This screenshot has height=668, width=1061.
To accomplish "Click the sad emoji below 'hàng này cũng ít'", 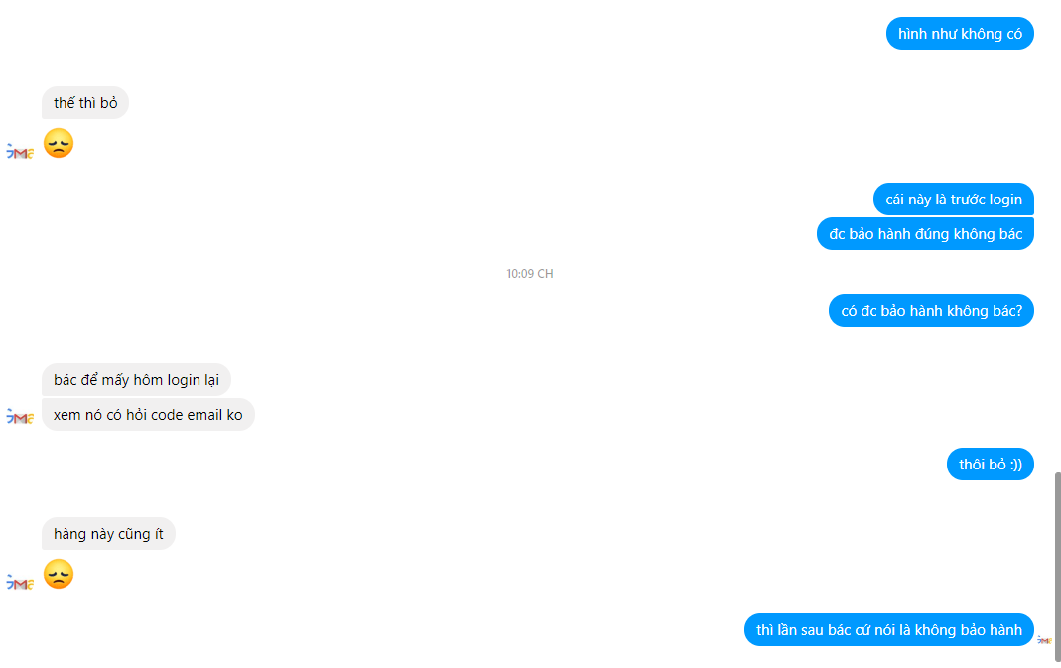I will tap(59, 574).
